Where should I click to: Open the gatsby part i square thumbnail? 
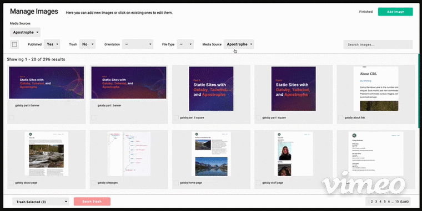[x=294, y=89]
